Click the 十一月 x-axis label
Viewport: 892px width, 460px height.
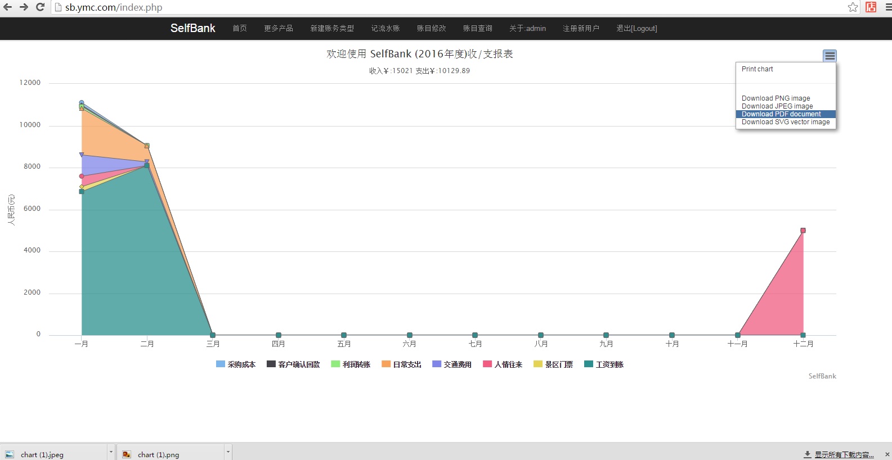(737, 344)
